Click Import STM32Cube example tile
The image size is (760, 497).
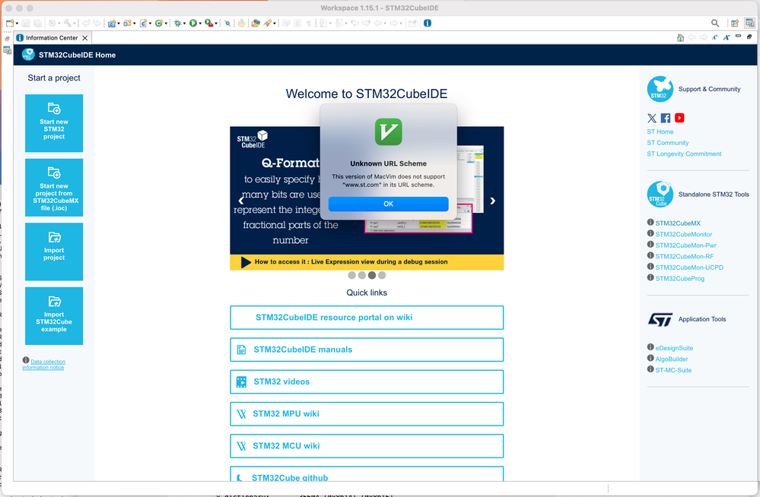tap(54, 316)
